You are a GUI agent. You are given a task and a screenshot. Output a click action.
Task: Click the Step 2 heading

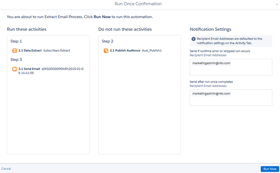(107, 41)
